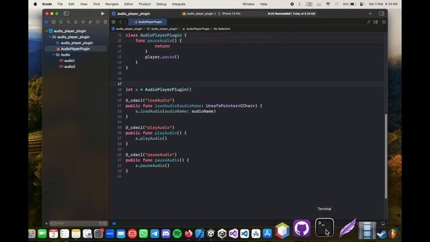Open the Debug navigator icon
The image size is (430, 242).
coord(90,22)
